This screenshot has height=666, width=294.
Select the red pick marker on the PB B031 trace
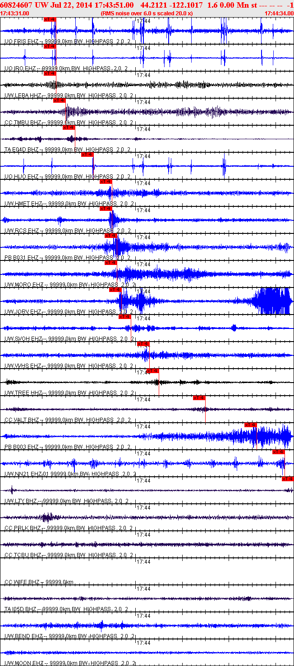coord(110,236)
